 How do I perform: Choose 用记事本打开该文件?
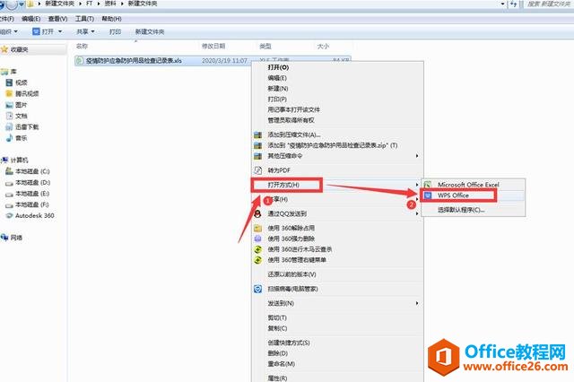point(293,109)
